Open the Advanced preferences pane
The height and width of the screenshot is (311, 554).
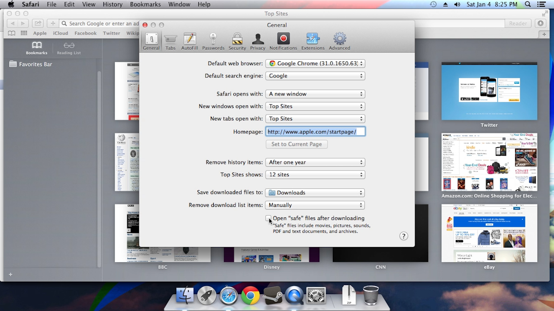[339, 41]
